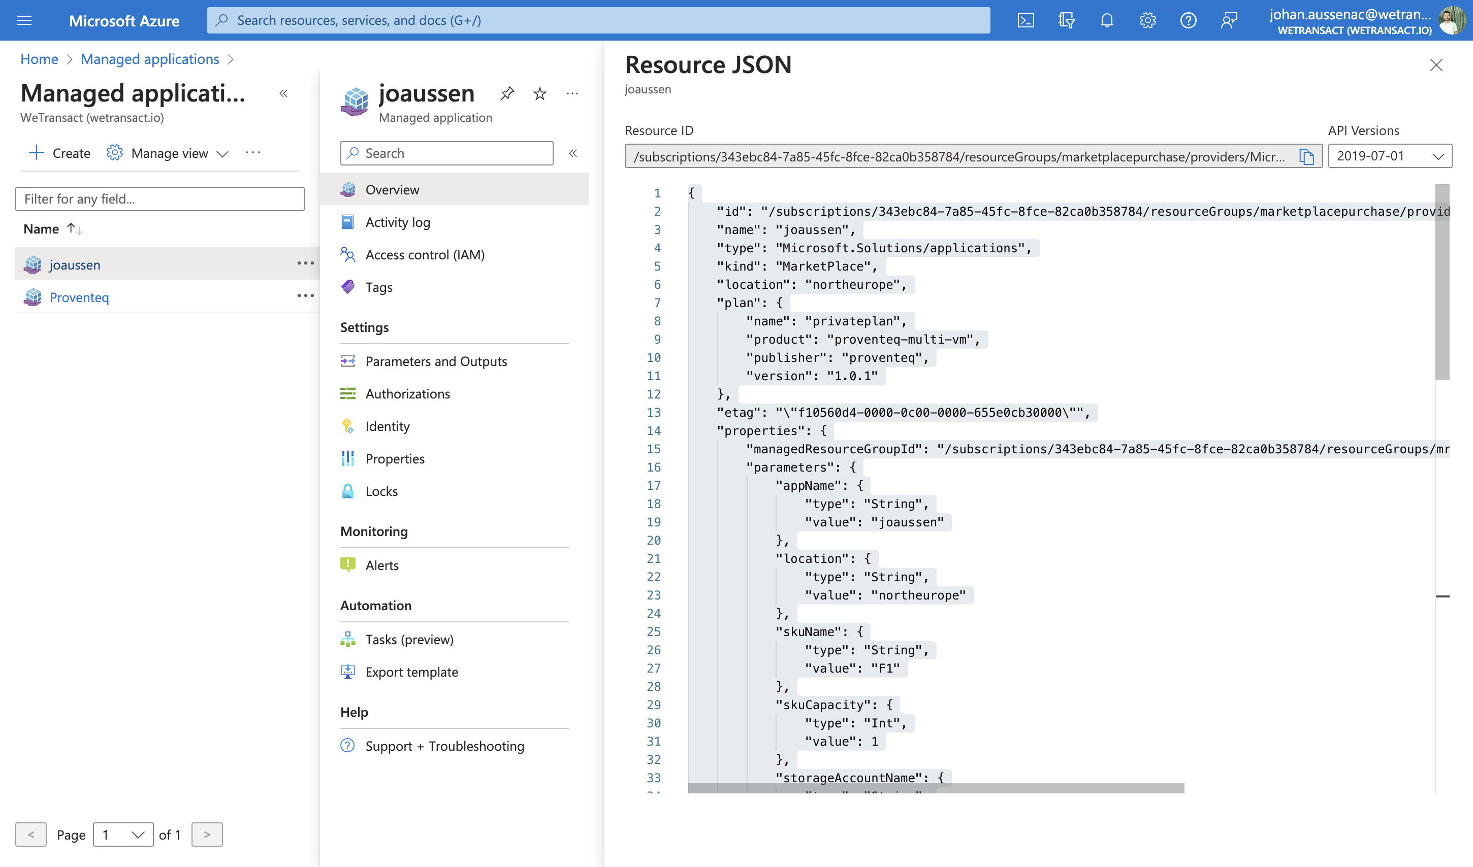Open more commands beside Manage view
This screenshot has width=1473, height=867.
253,152
